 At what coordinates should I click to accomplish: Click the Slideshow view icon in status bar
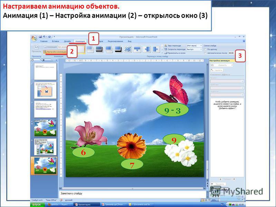209,200
